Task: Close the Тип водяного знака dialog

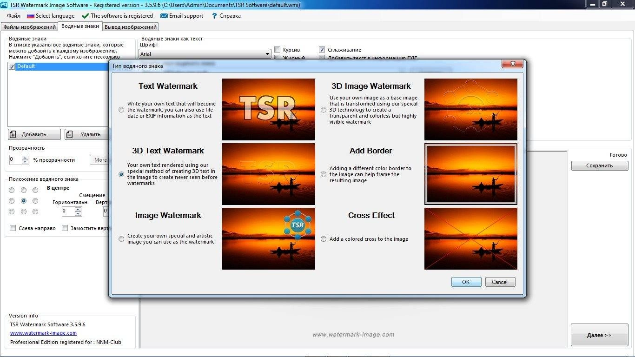Action: click(513, 64)
